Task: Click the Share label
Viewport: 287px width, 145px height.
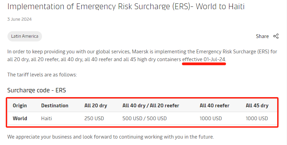Action: [x=262, y=36]
